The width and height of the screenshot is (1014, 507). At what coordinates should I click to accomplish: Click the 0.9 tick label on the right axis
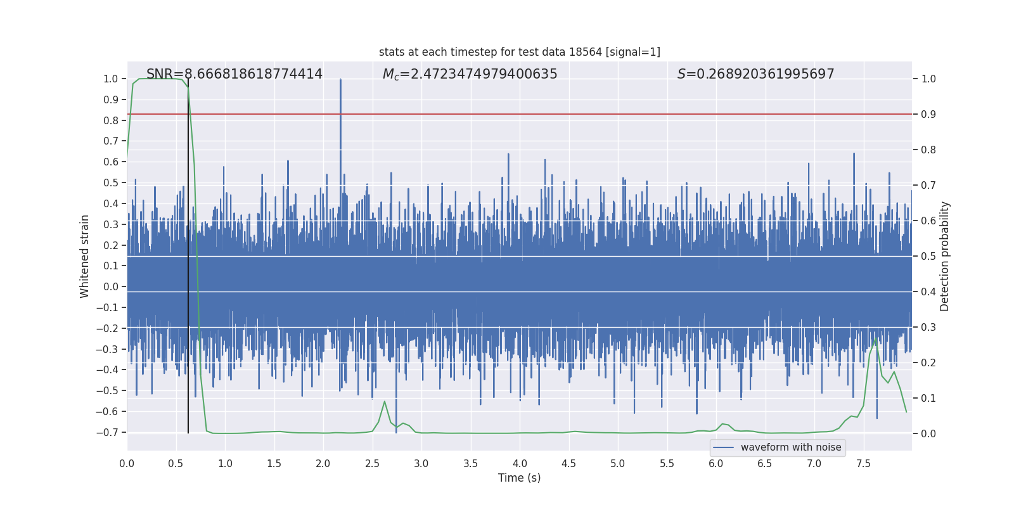point(928,115)
